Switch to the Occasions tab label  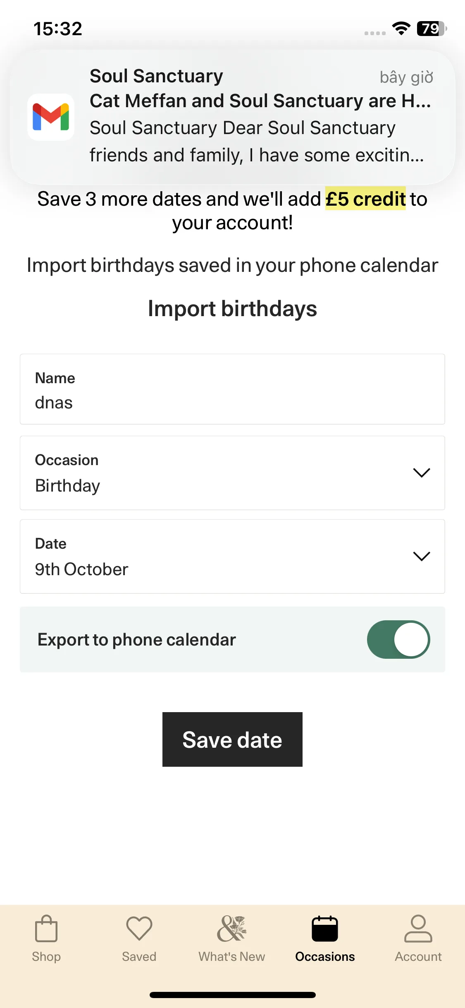325,957
